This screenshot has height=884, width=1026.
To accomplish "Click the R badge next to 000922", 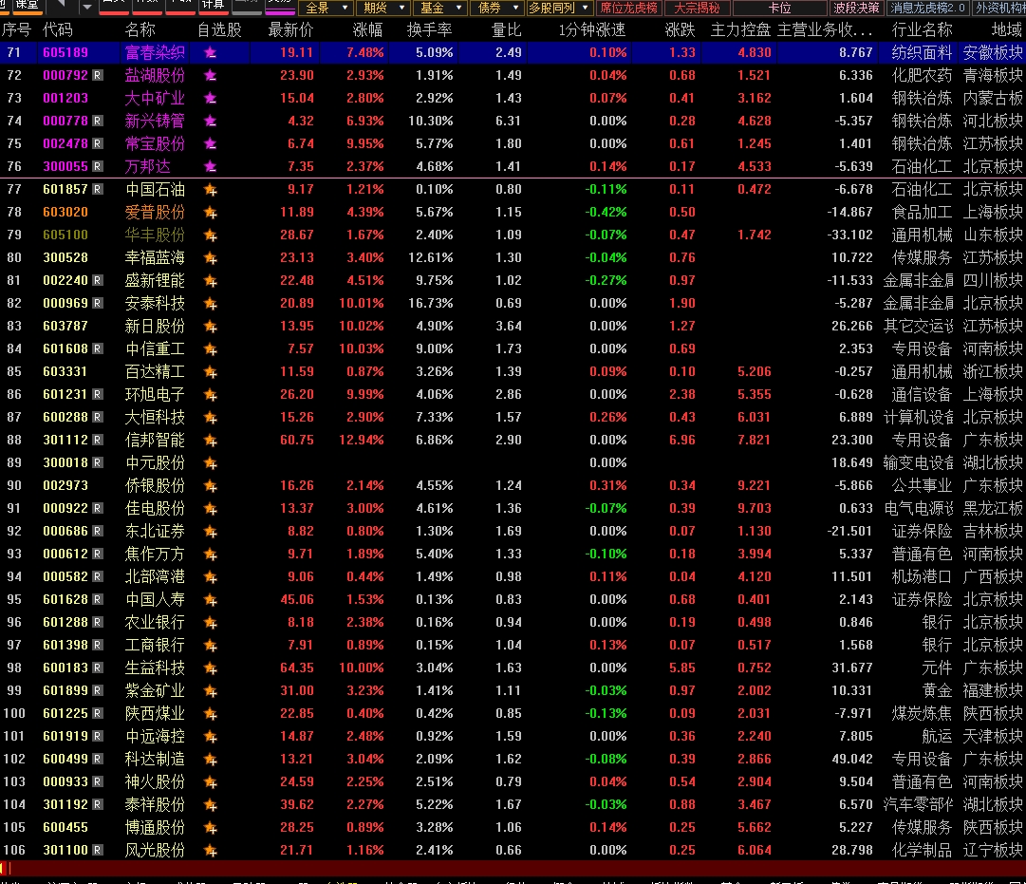I will click(98, 508).
